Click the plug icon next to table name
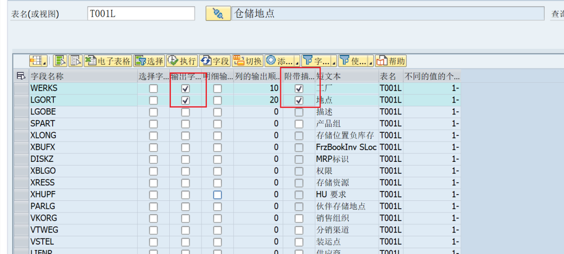 pos(218,14)
